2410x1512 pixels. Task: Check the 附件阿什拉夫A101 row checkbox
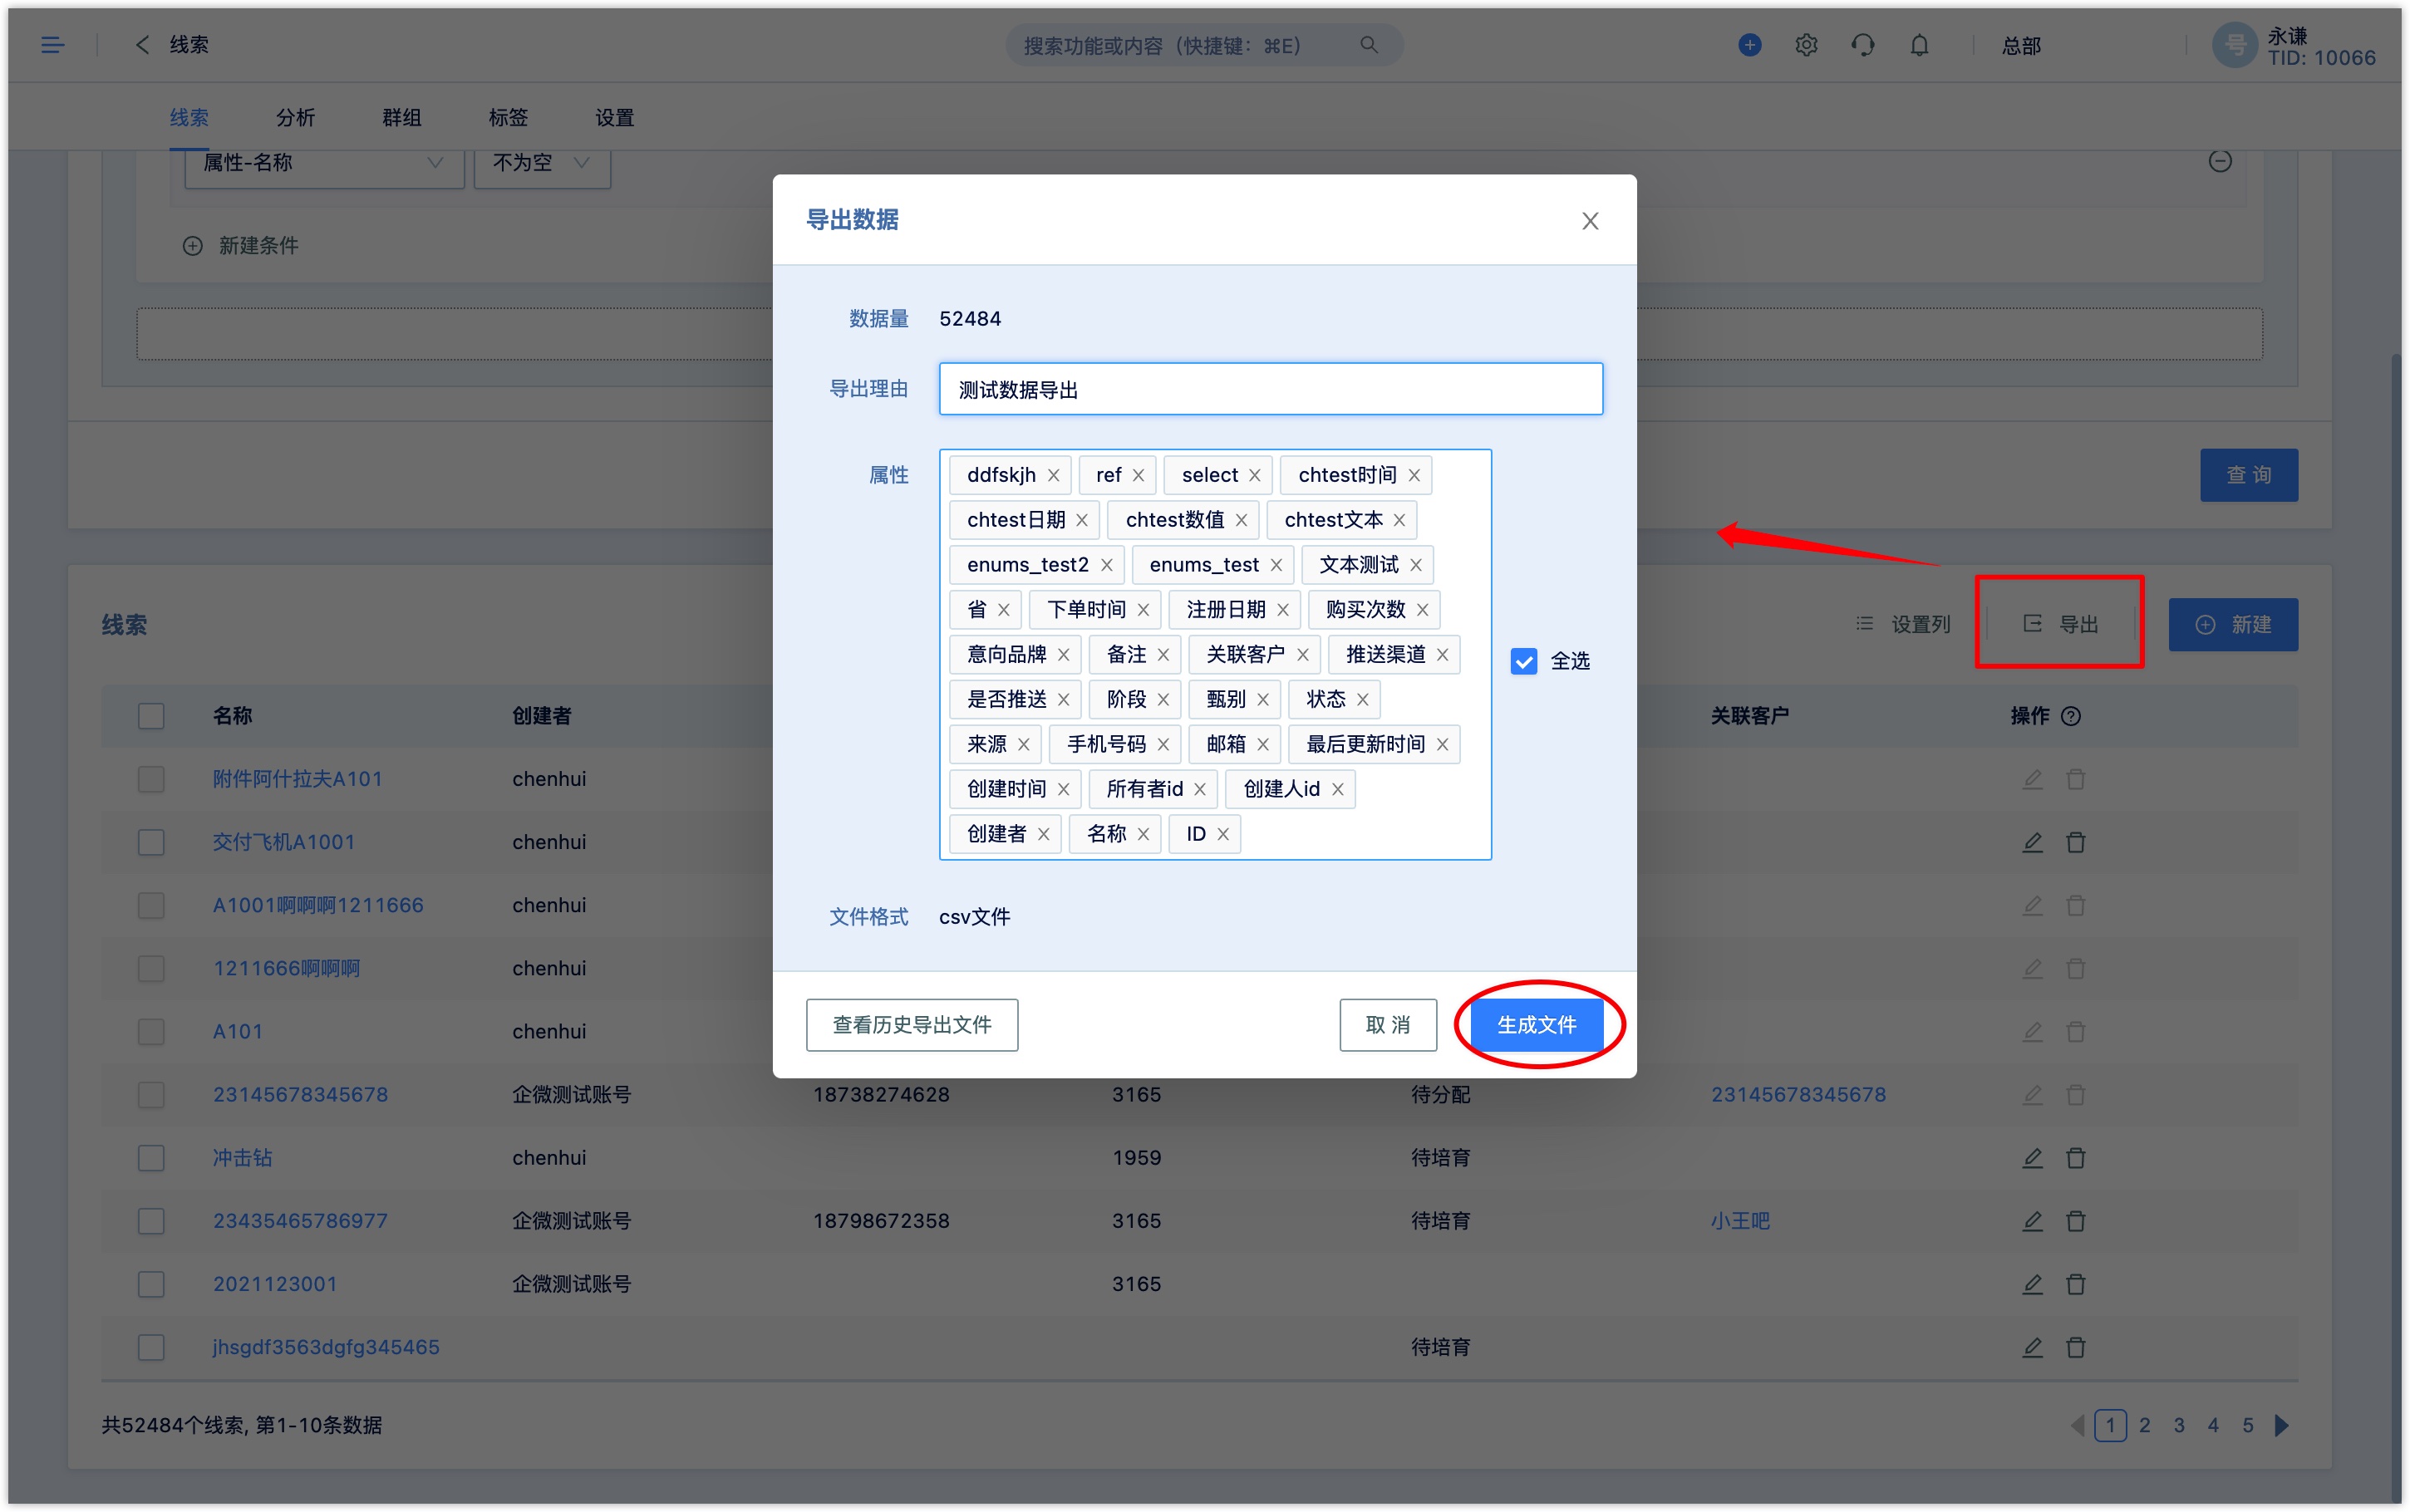(x=151, y=779)
